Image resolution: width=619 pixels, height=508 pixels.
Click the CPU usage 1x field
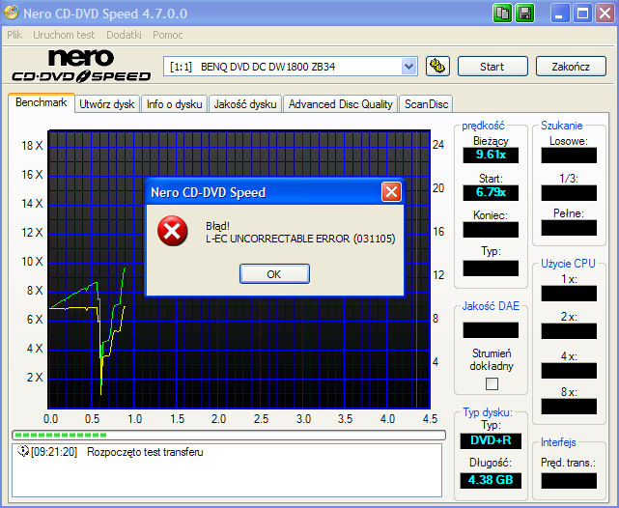(x=569, y=294)
